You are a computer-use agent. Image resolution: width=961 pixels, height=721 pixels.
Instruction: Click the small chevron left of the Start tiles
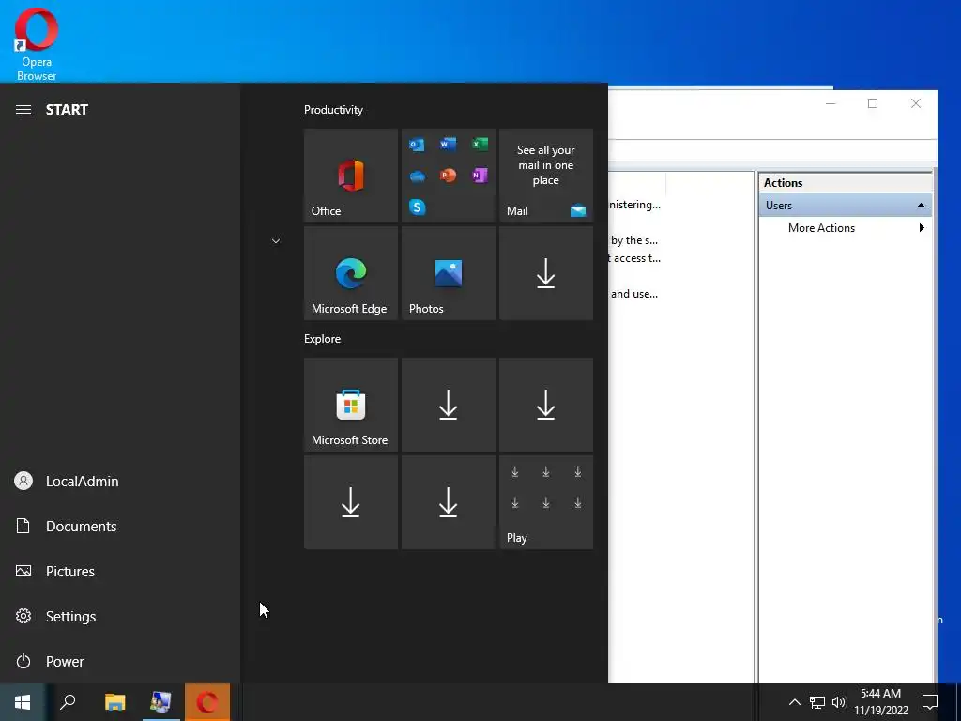click(x=276, y=241)
